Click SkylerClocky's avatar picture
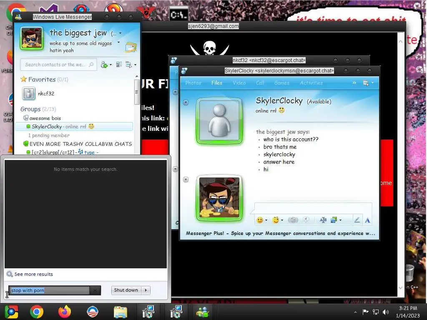427x320 pixels. point(219,120)
